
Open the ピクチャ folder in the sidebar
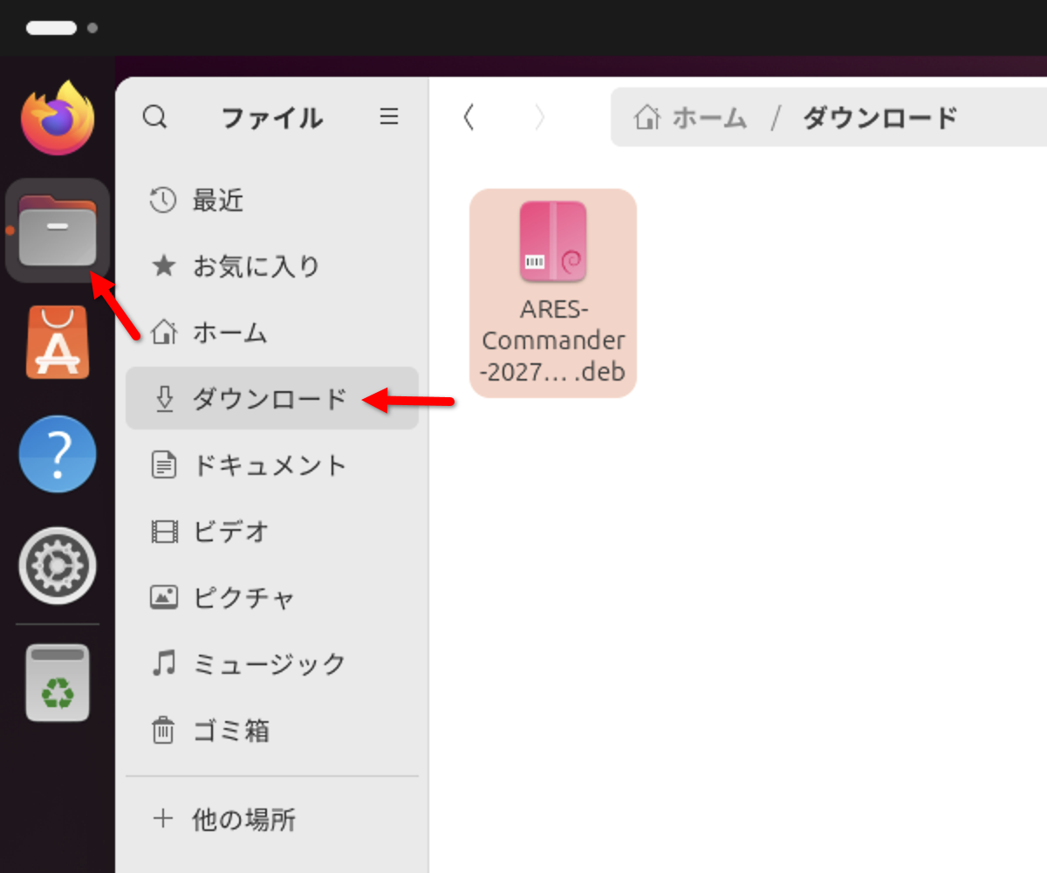tap(229, 598)
